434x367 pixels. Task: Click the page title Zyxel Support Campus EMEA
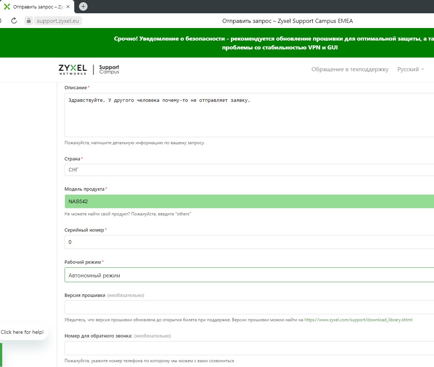pyautogui.click(x=288, y=21)
